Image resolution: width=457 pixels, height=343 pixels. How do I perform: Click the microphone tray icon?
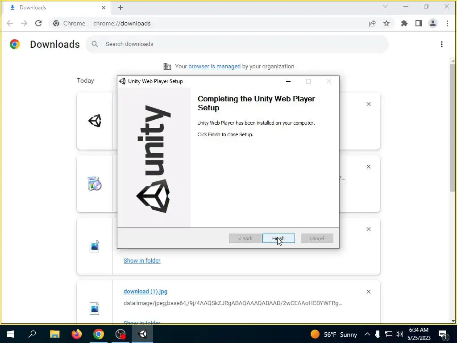tap(378, 334)
